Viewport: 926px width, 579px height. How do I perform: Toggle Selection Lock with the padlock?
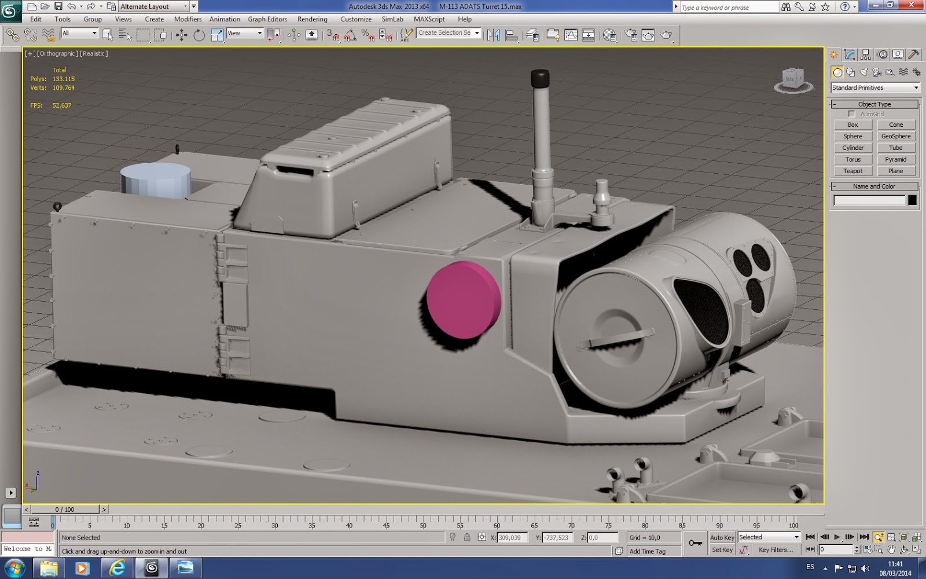468,537
